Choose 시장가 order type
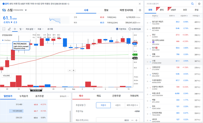Screen dimensions: 203x123 click(x=118, y=105)
